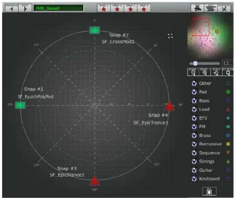The height and width of the screenshot is (198, 234).
Task: Click the Fit Zoom magnifier button
Action: click(228, 72)
